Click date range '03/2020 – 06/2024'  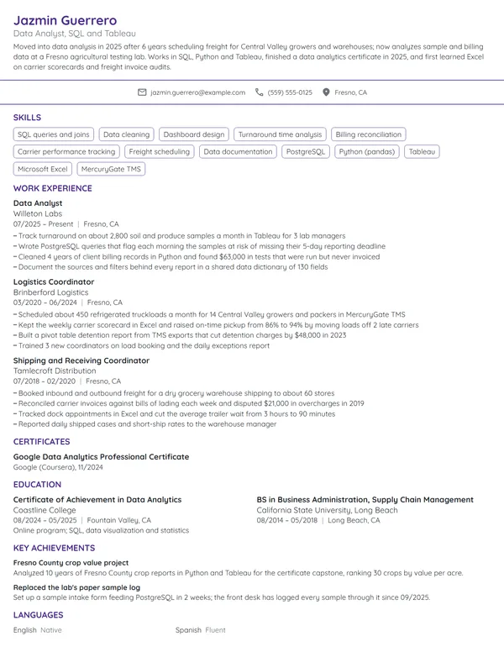(45, 302)
